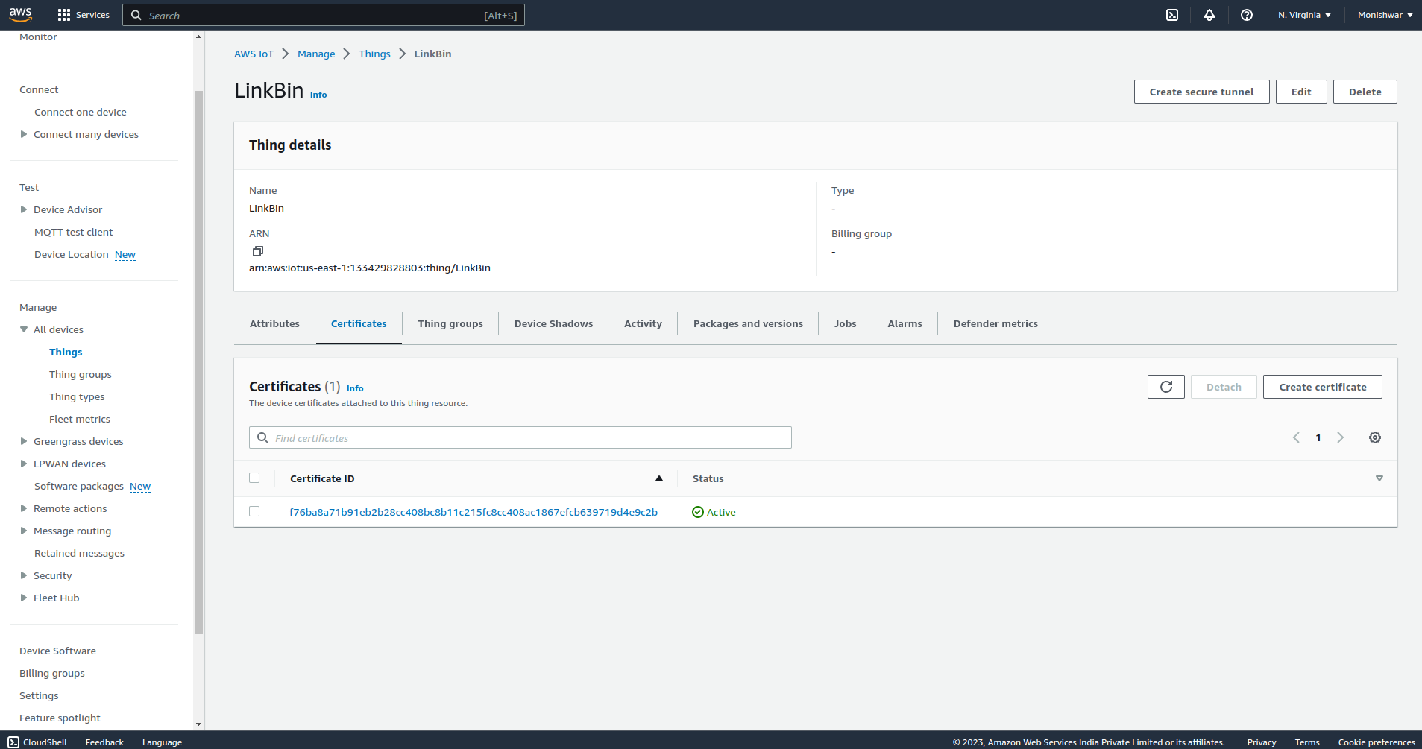The width and height of the screenshot is (1422, 749).
Task: Open Info link beside Certificates heading
Action: 355,388
